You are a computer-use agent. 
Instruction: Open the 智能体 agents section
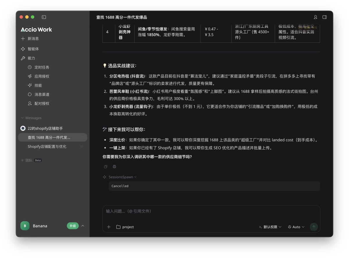[30, 49]
